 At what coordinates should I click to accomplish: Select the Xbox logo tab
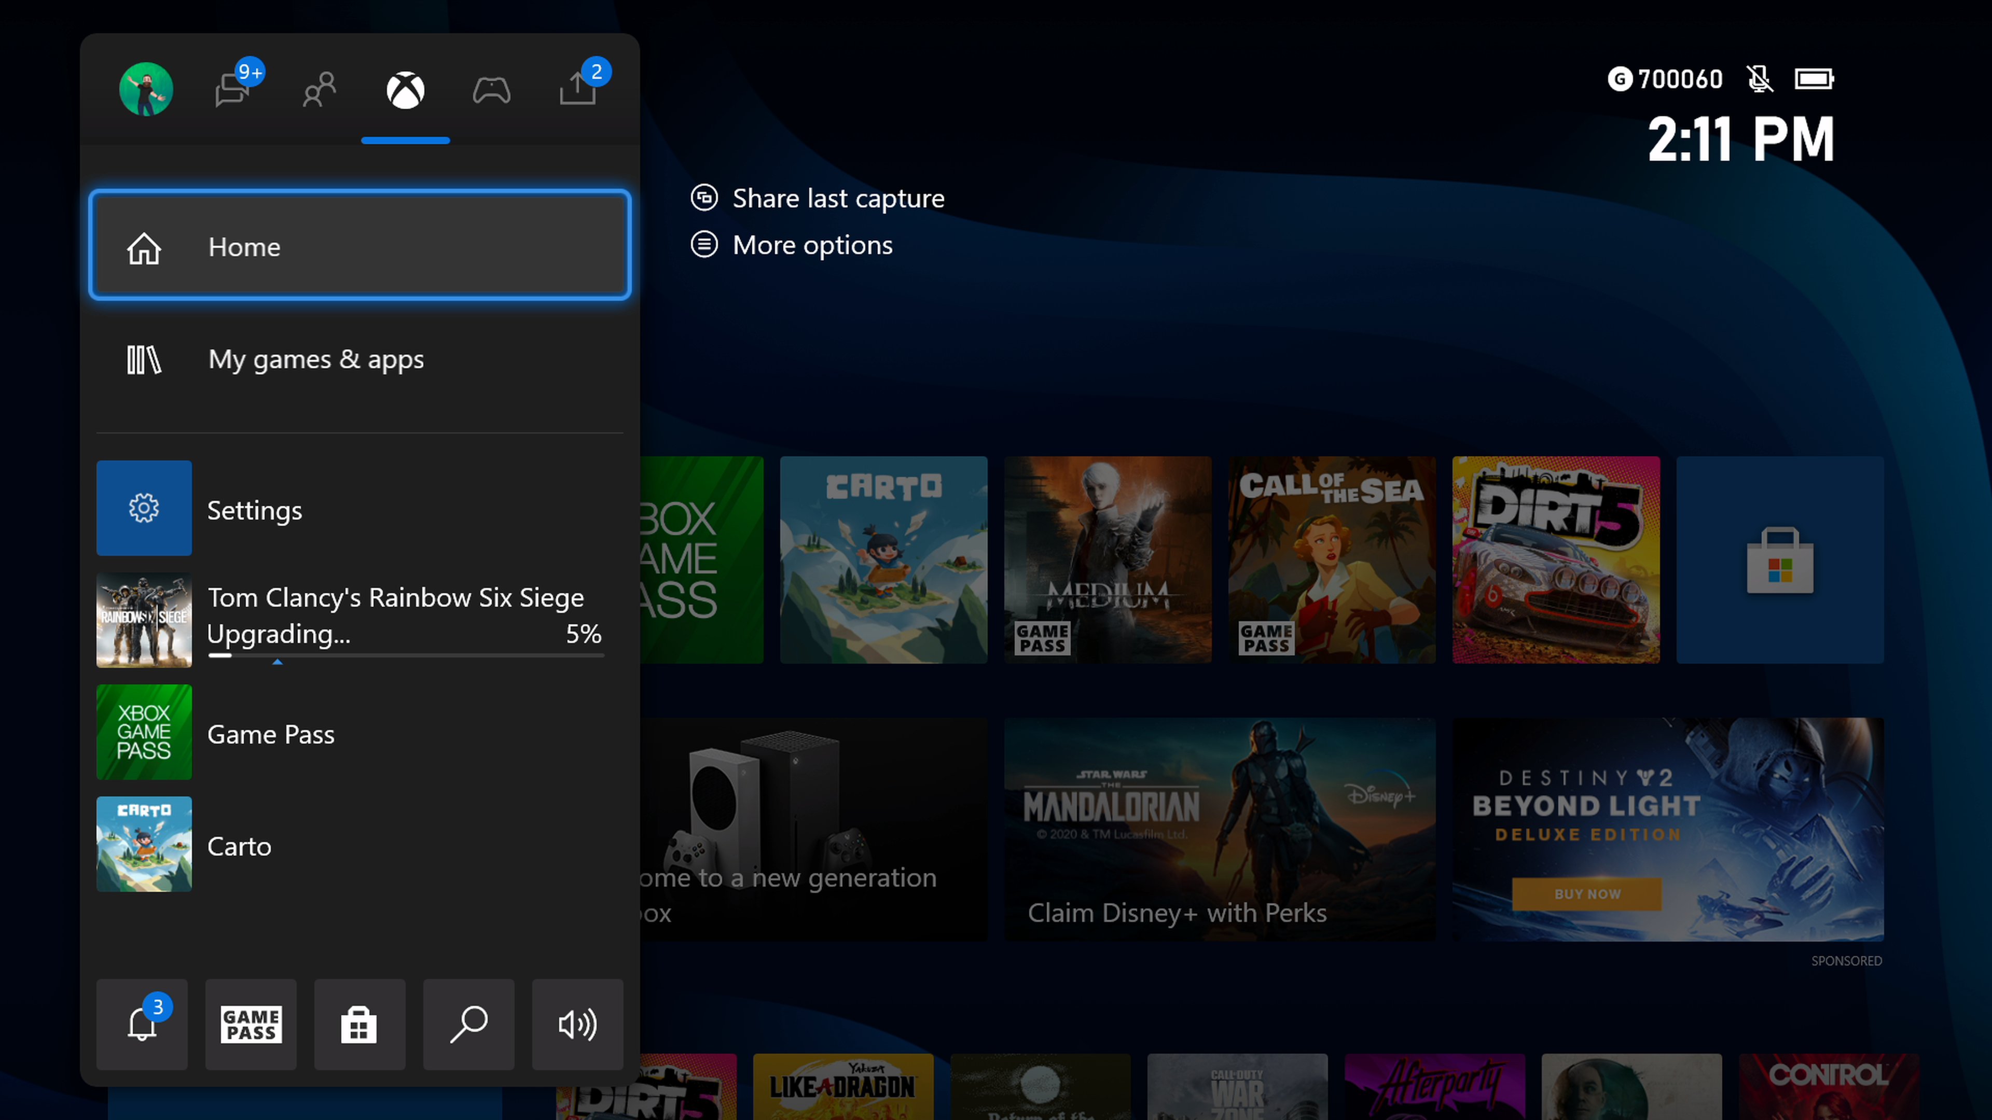click(405, 90)
